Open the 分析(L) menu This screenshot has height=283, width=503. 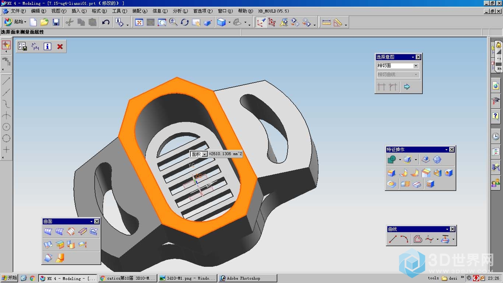tap(180, 11)
